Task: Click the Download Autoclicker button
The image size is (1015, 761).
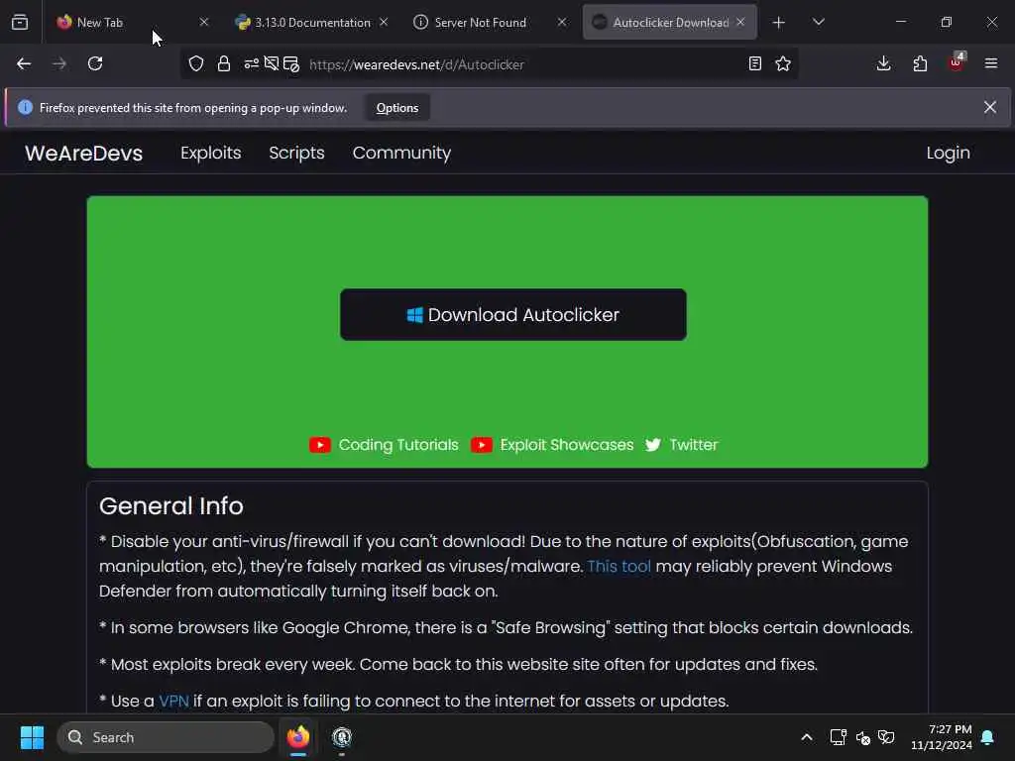Action: coord(513,314)
